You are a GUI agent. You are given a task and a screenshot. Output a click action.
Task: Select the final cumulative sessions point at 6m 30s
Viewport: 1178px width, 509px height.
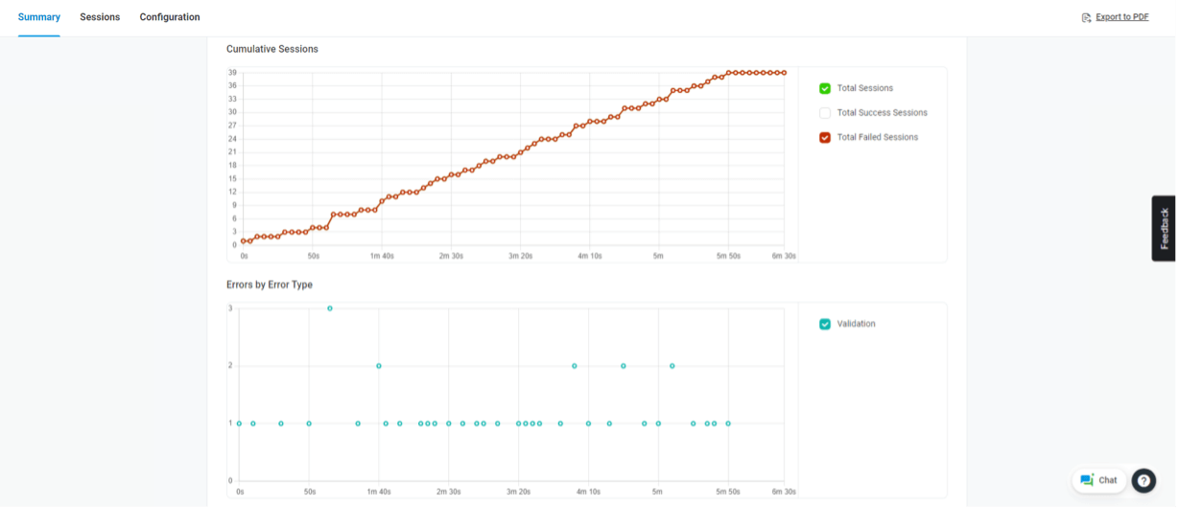coord(784,73)
